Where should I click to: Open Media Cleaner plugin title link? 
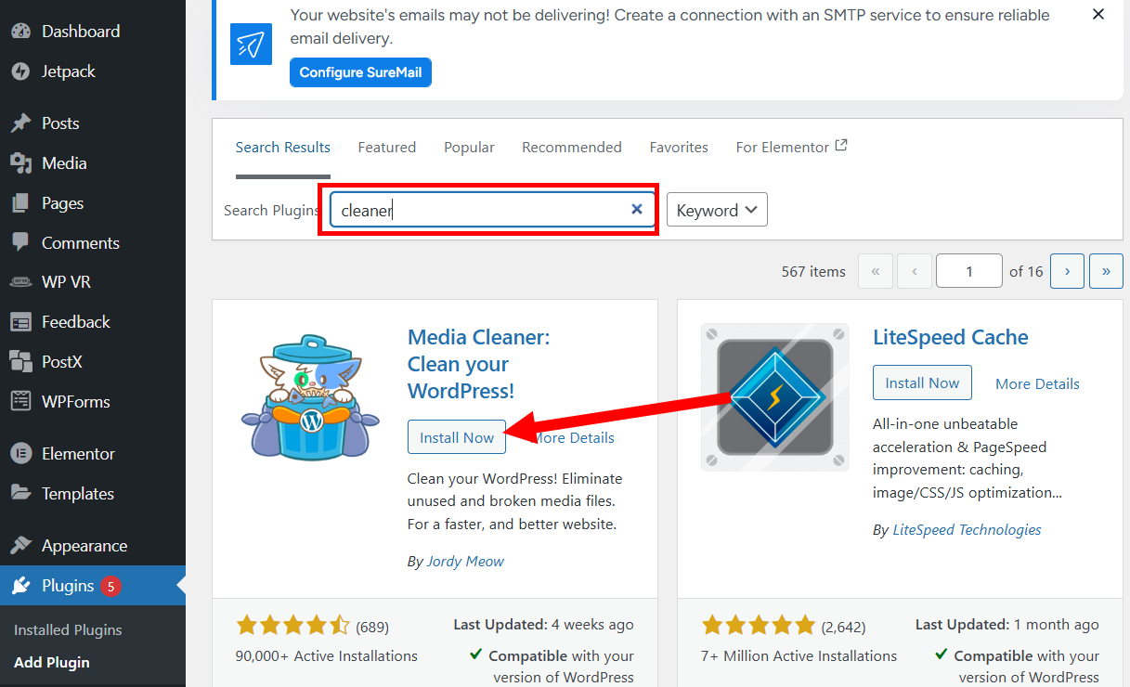click(478, 364)
